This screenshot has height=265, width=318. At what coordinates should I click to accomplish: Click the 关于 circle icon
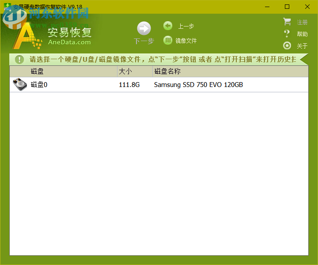(287, 45)
